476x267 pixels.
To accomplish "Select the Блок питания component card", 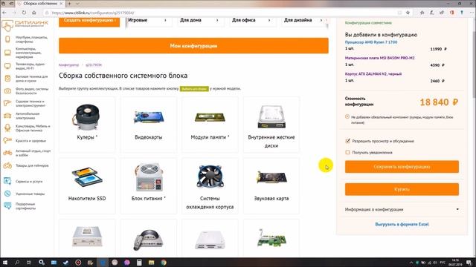I will (149, 185).
